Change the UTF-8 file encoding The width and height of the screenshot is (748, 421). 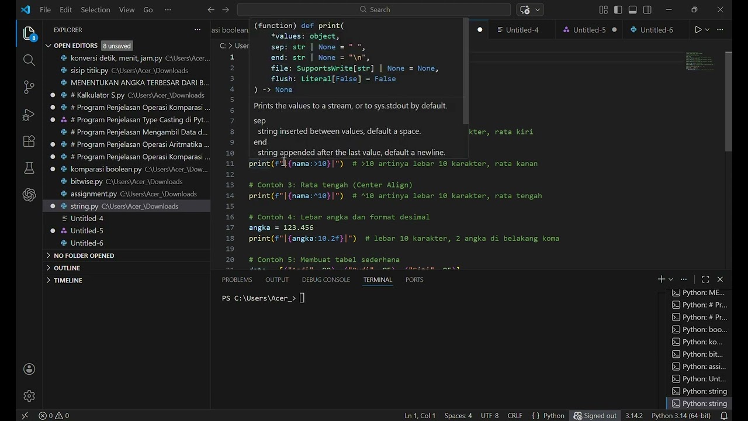coord(490,416)
